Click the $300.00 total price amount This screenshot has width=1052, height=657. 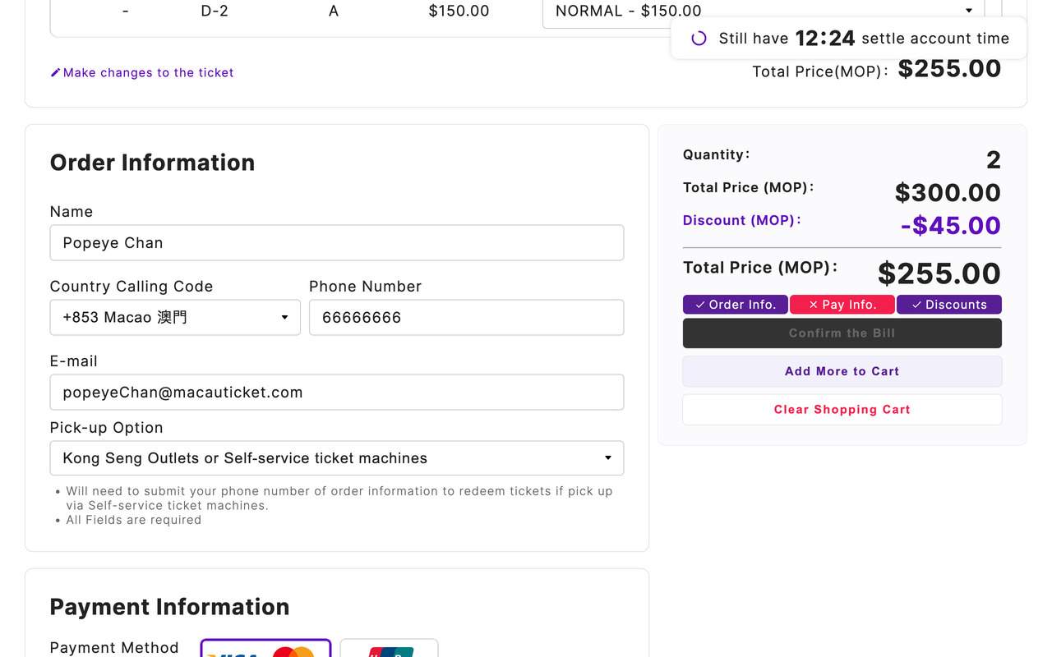[948, 193]
